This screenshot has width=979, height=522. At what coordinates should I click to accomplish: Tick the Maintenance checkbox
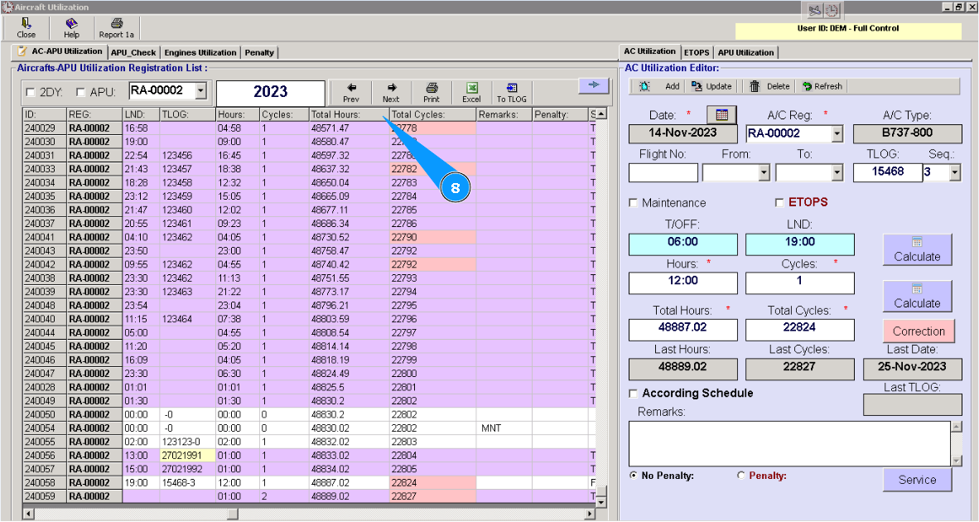pyautogui.click(x=634, y=203)
